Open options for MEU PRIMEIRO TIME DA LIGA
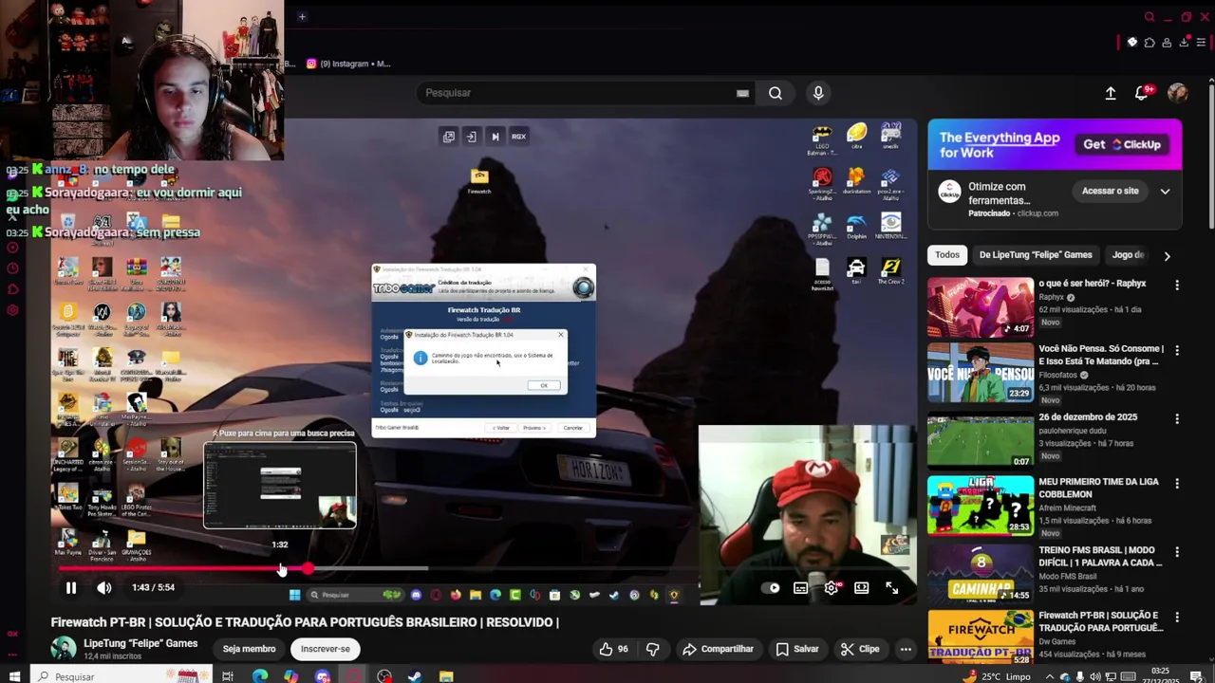This screenshot has width=1215, height=683. (x=1177, y=484)
